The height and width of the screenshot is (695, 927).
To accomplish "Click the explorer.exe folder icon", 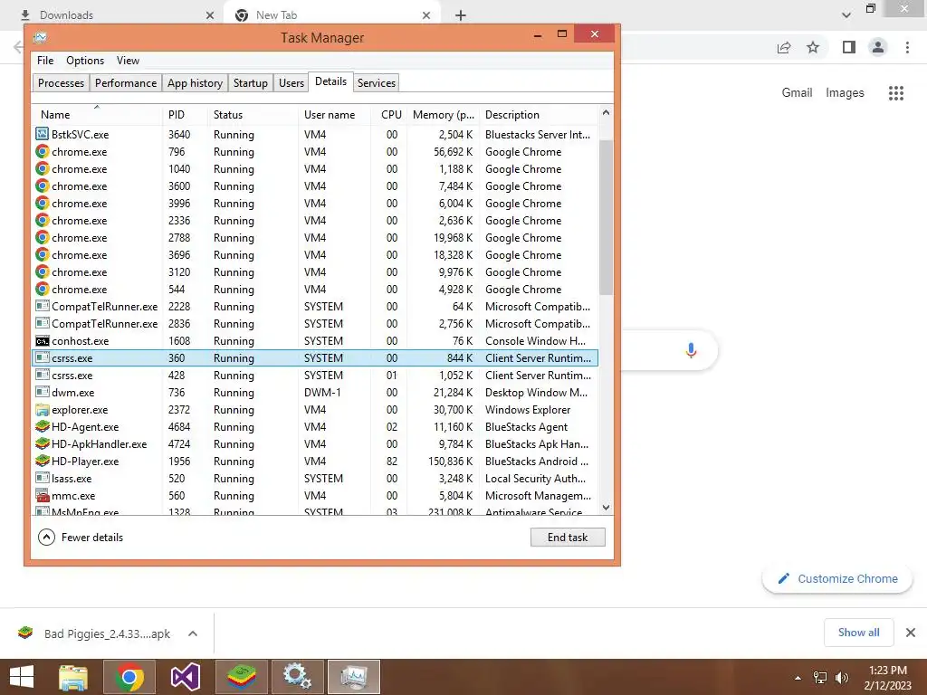I will point(42,410).
